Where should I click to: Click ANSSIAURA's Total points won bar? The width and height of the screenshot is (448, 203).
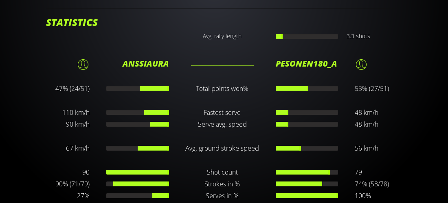[138, 89]
